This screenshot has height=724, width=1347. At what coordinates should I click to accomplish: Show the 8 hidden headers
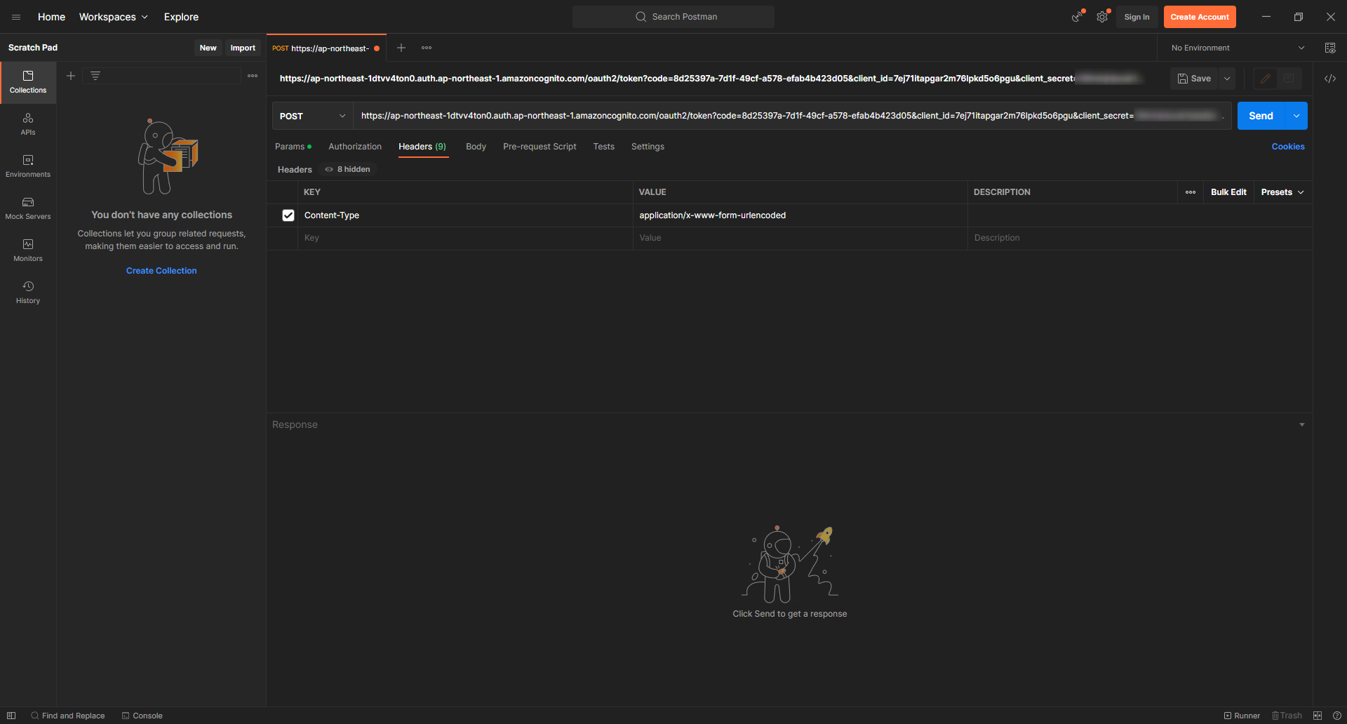click(x=348, y=169)
